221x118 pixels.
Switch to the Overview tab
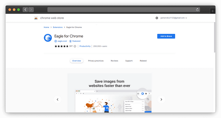click(x=76, y=61)
